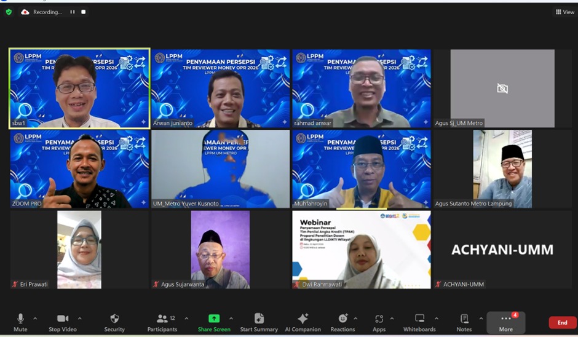
Task: Expand audio options next to Mute
Action: pyautogui.click(x=35, y=319)
